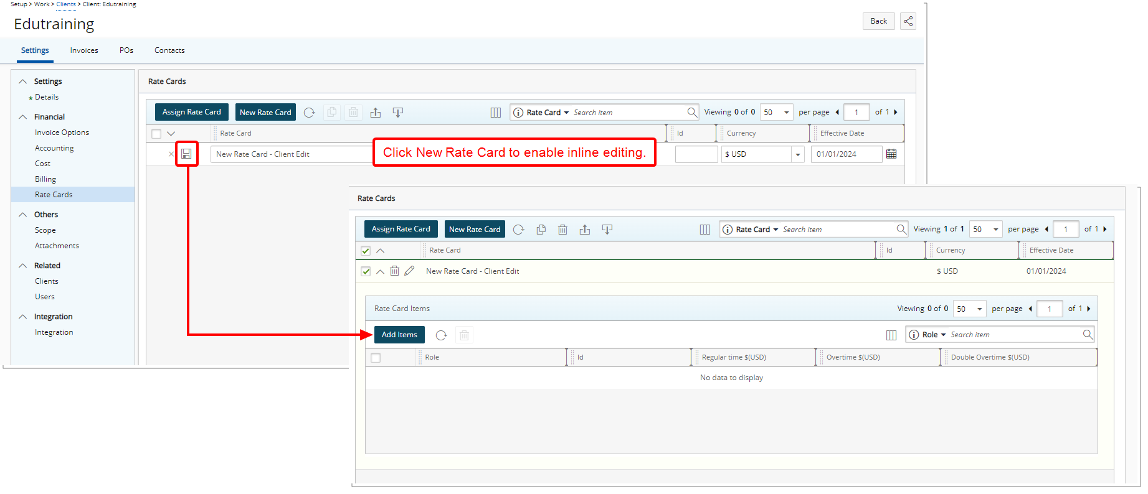Cancel inline edit with the X icon
This screenshot has width=1148, height=494.
tap(171, 154)
